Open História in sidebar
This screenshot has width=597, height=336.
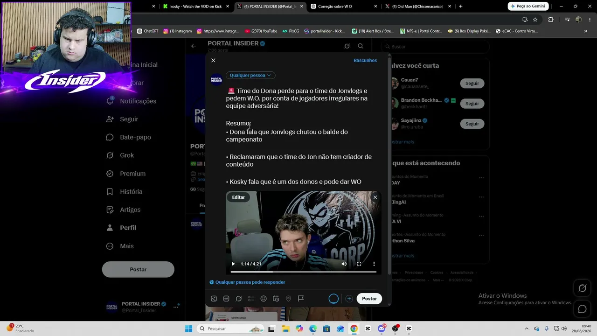[x=125, y=192]
